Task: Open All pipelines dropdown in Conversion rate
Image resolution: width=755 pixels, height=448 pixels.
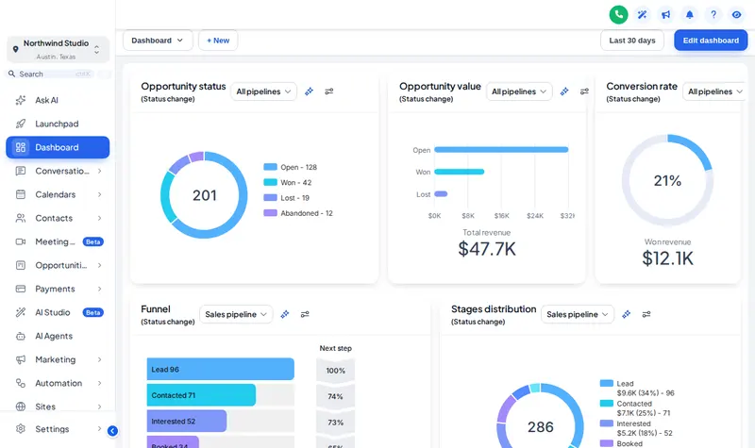Action: pyautogui.click(x=715, y=91)
